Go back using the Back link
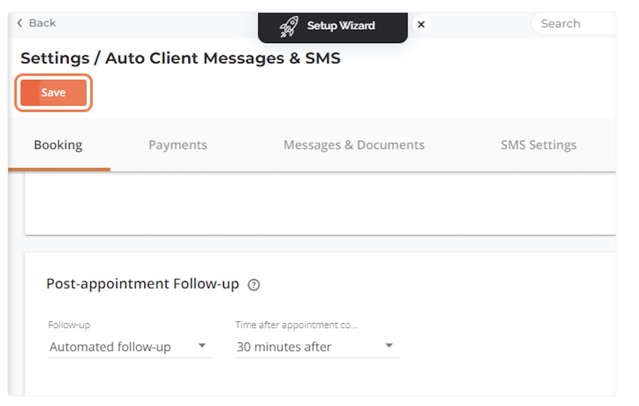Screen dimensions: 639x406 tap(42, 23)
